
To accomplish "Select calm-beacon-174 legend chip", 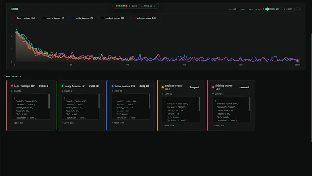I will pyautogui.click(x=84, y=18).
